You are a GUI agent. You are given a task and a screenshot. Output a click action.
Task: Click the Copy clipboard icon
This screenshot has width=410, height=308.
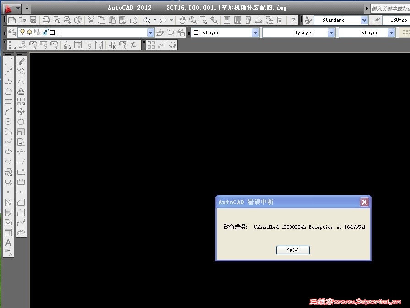pos(101,20)
